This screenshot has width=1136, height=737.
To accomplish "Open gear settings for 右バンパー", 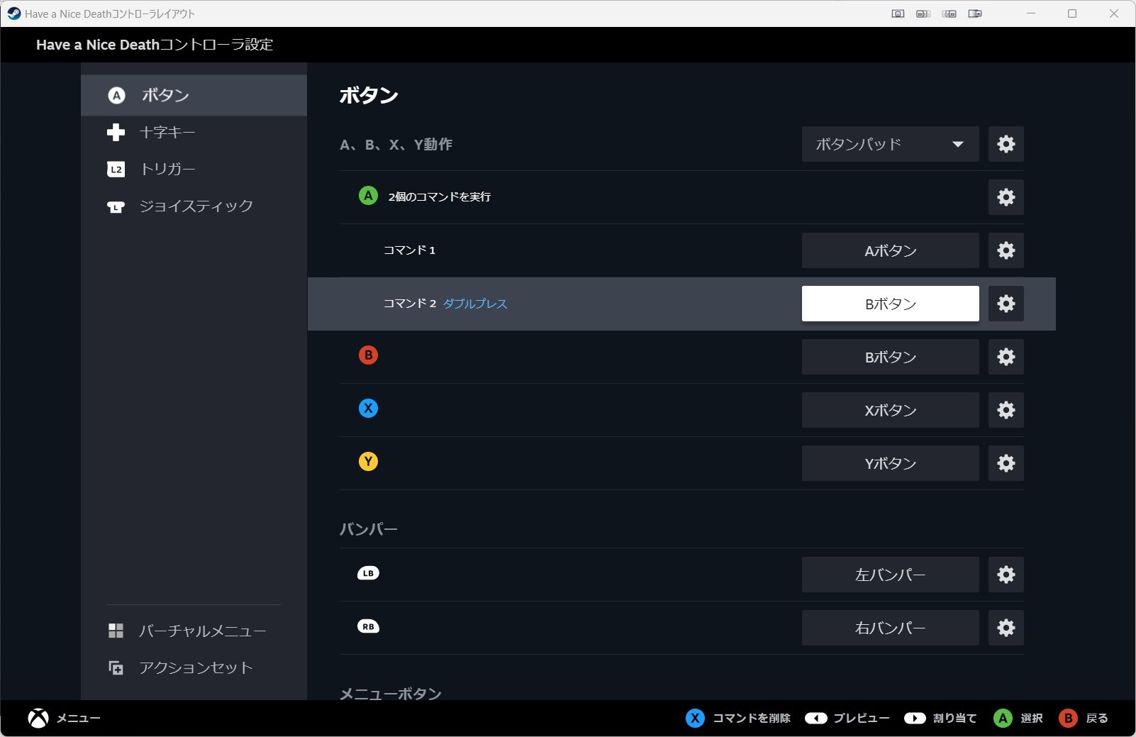I will click(x=1006, y=628).
